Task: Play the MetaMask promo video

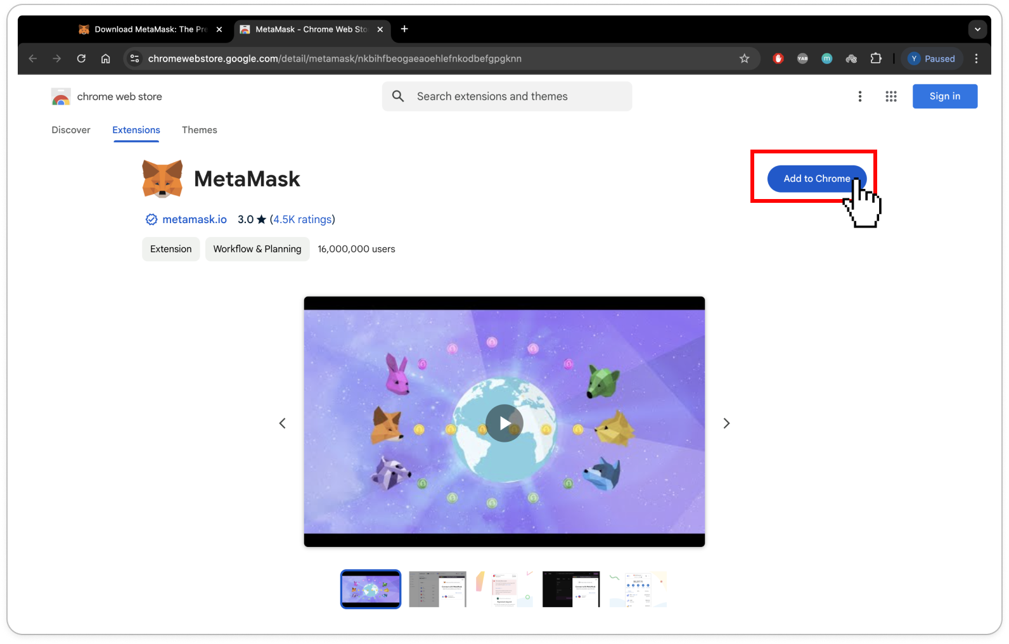Action: coord(504,423)
